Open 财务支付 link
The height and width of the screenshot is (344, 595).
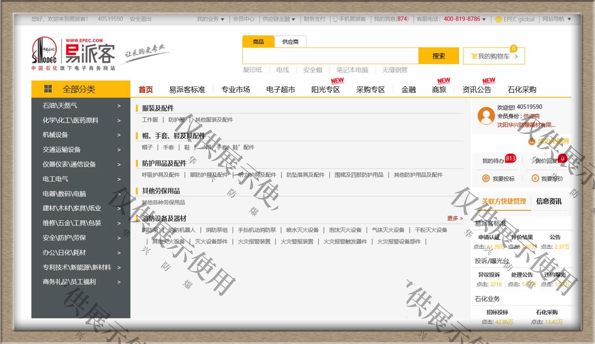[x=314, y=19]
